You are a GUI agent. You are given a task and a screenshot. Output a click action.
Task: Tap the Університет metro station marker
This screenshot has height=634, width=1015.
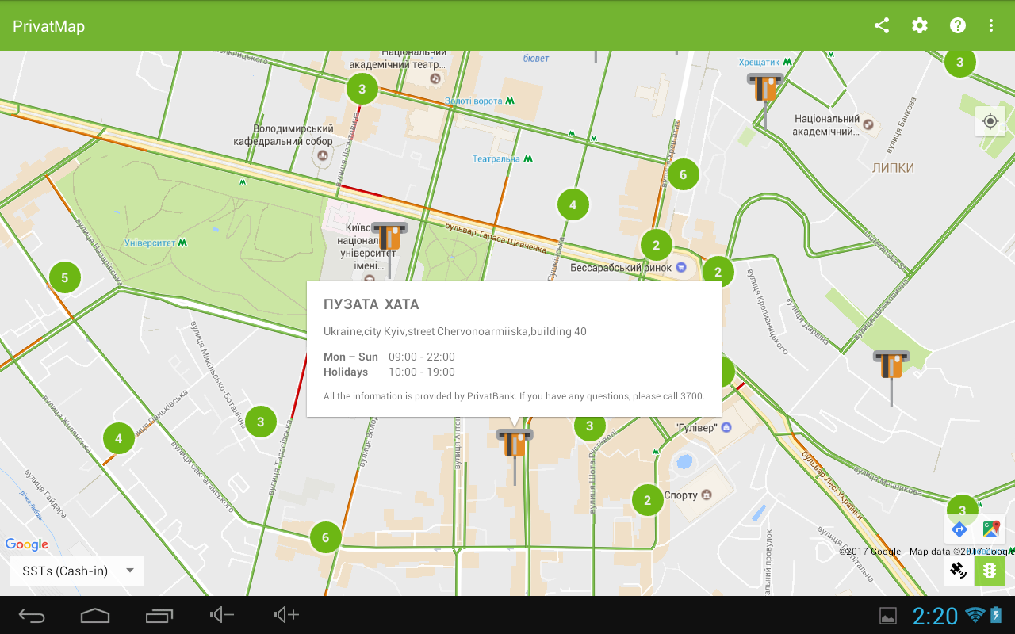[x=183, y=243]
